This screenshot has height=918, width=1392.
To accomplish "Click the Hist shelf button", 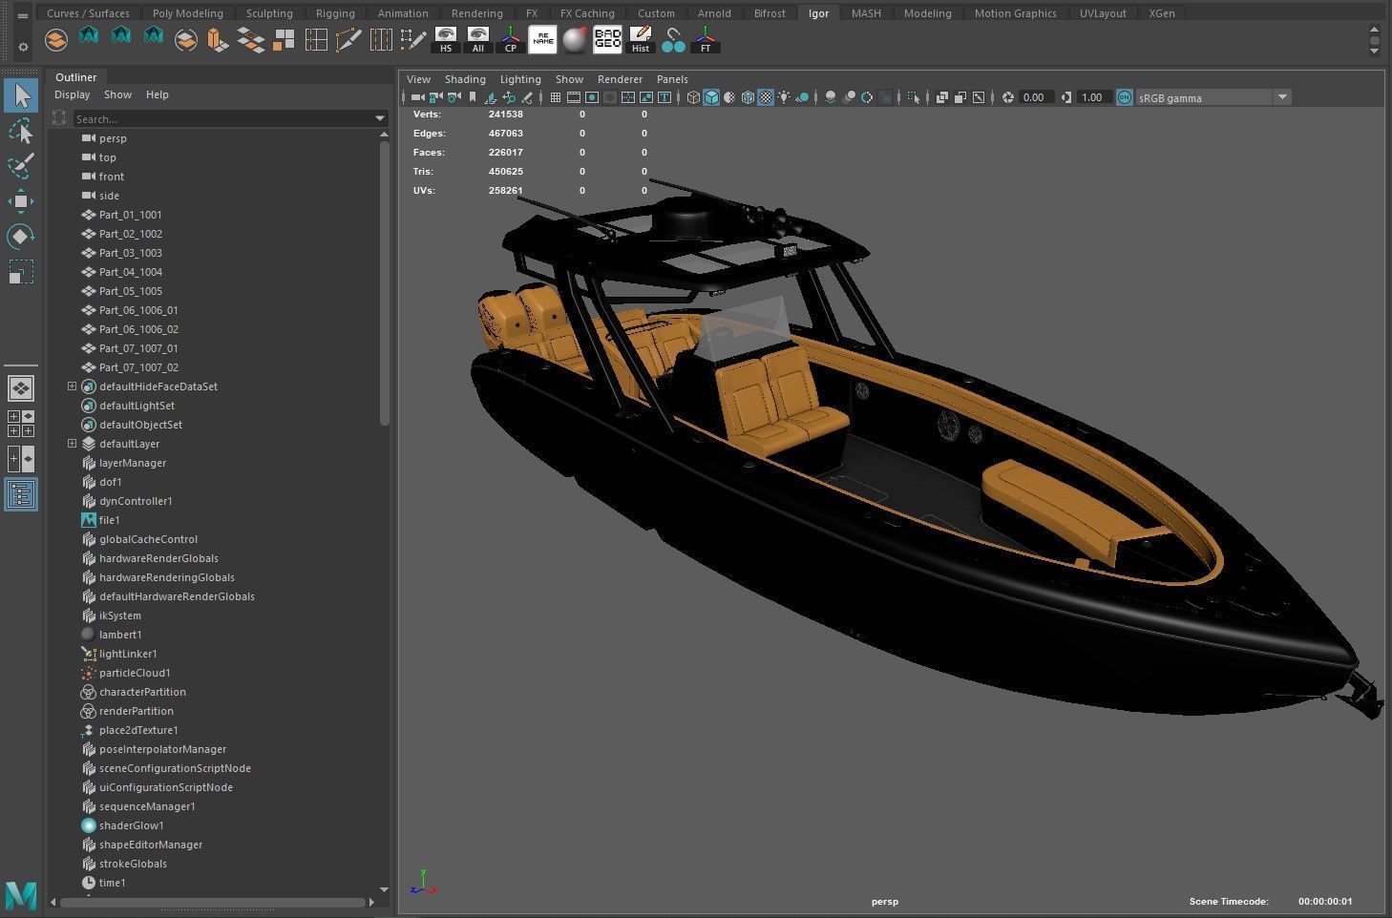I will coord(640,39).
